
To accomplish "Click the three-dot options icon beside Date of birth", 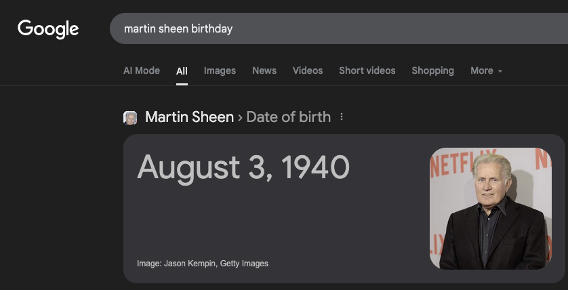I will tap(342, 117).
